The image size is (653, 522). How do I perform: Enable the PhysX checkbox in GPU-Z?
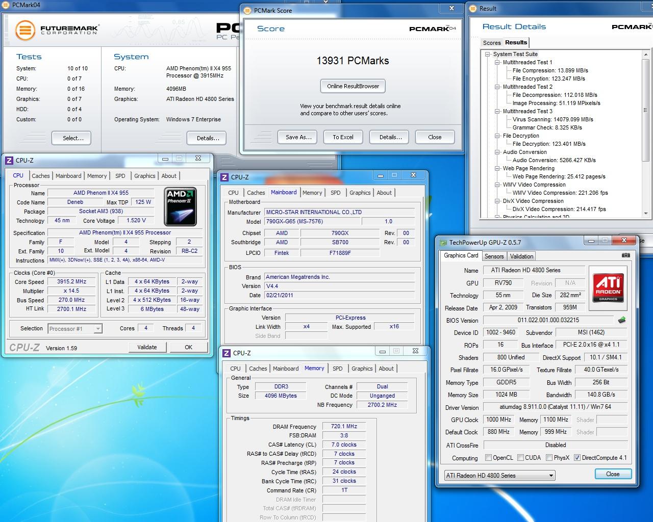[549, 458]
